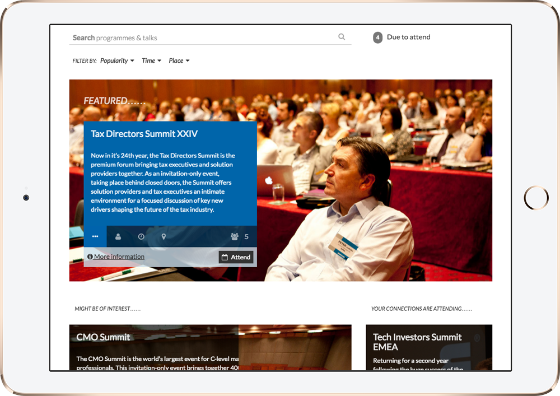Open the Tax Directors Summit XXIV title
The image size is (560, 396).
[144, 134]
